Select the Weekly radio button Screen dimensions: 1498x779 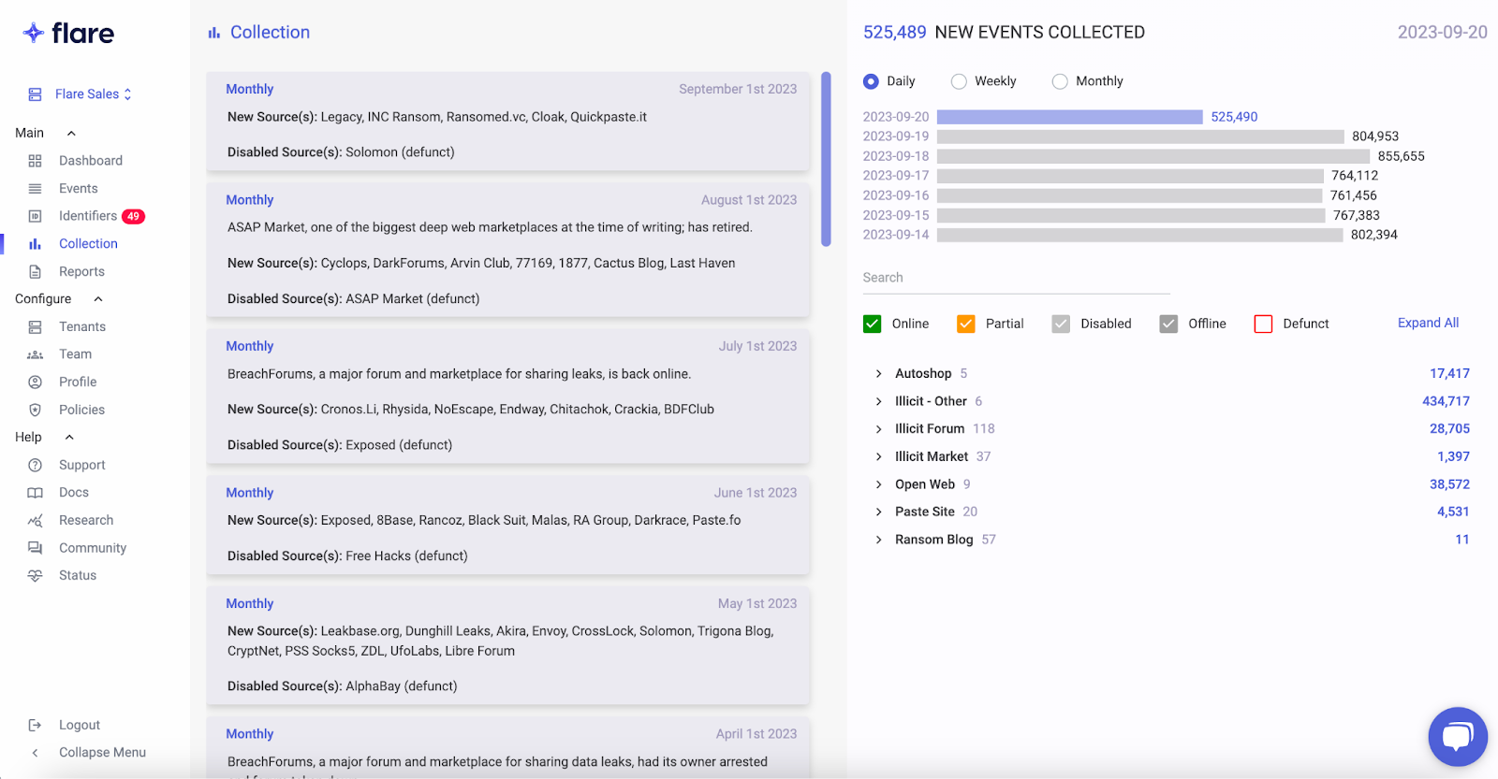[x=959, y=81]
